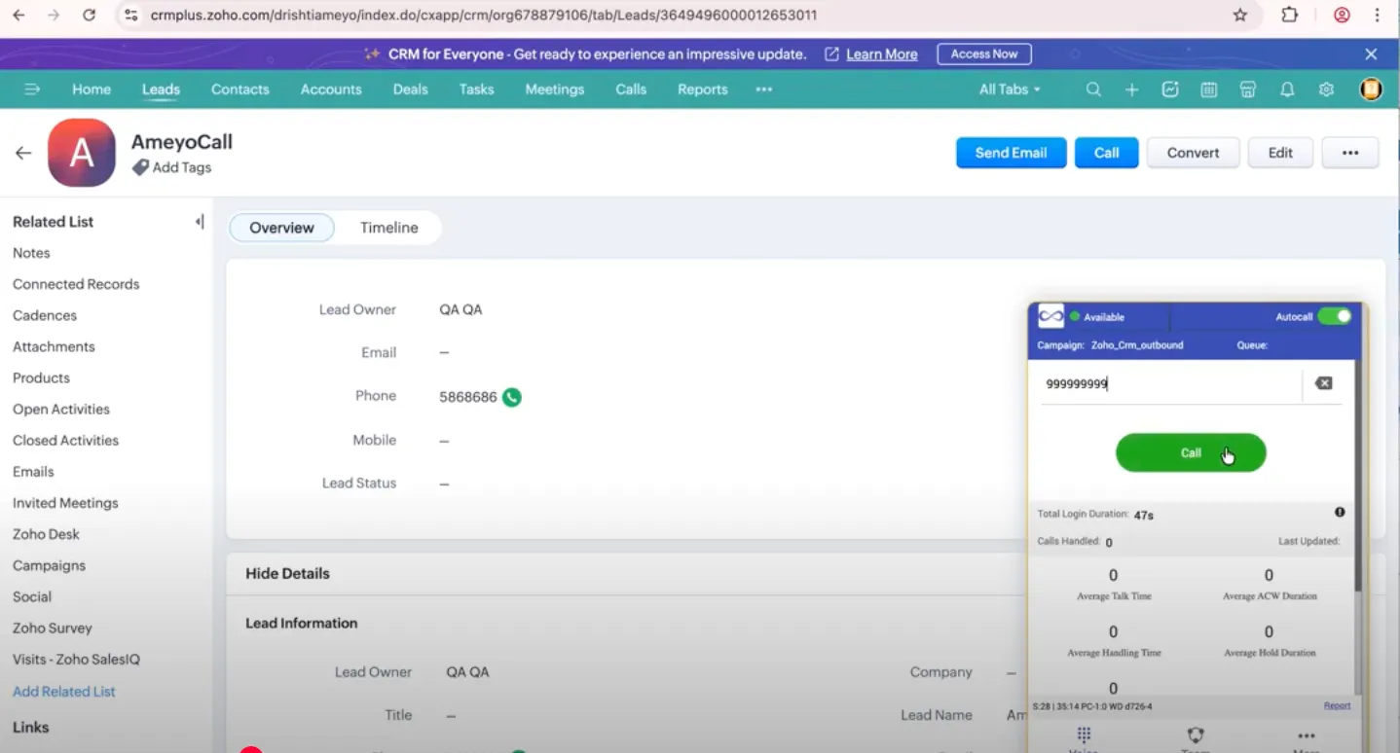Open the notifications bell
The width and height of the screenshot is (1400, 753).
coord(1287,90)
